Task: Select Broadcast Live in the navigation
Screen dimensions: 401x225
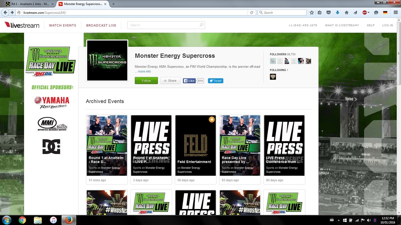Action: (101, 25)
